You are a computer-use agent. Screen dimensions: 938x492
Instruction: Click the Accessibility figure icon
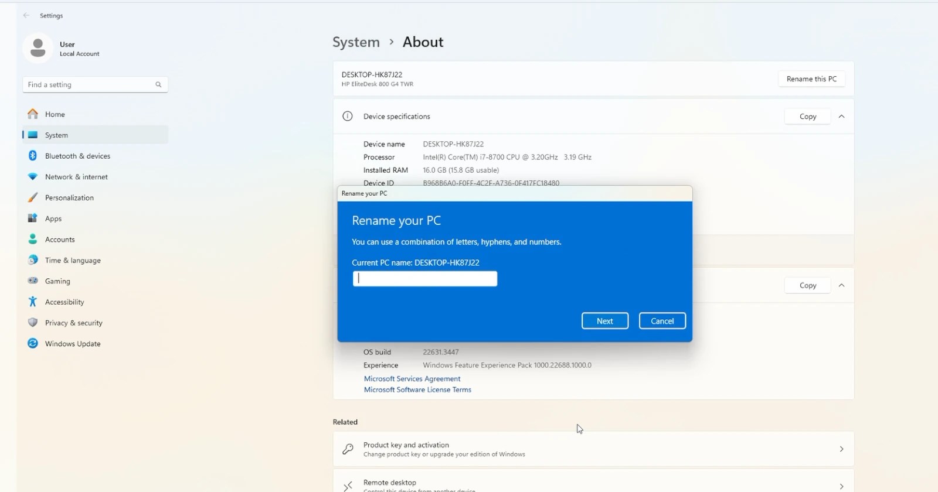pyautogui.click(x=33, y=302)
